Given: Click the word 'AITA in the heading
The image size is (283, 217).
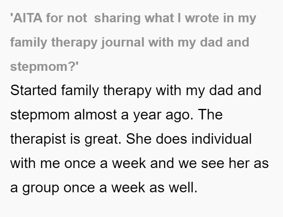Looking at the screenshot, I should (26, 18).
